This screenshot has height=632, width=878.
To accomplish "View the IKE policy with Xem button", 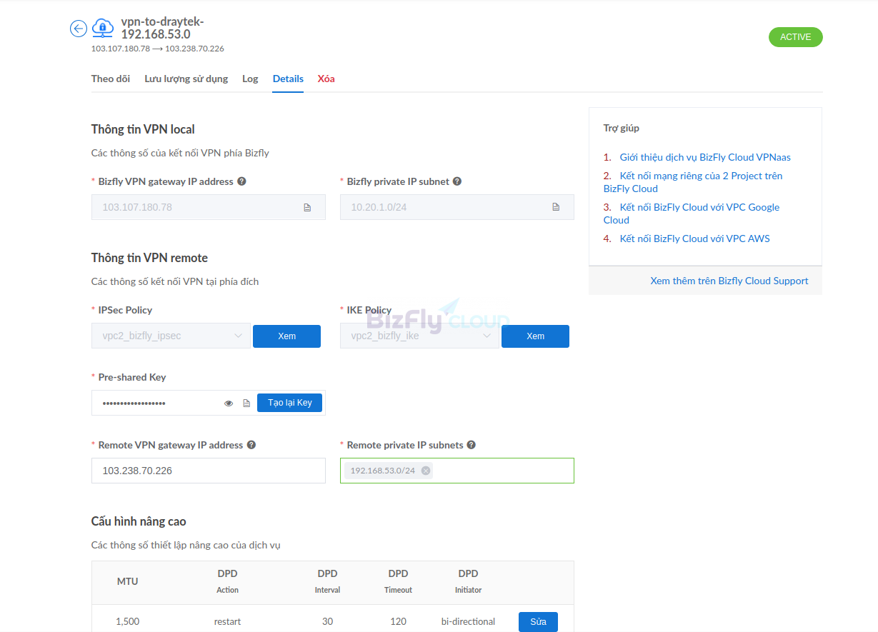I will click(x=535, y=336).
